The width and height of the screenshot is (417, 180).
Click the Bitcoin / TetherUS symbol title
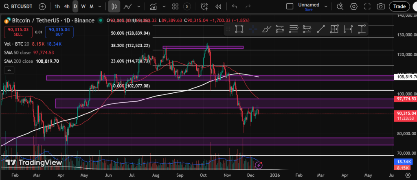click(53, 20)
